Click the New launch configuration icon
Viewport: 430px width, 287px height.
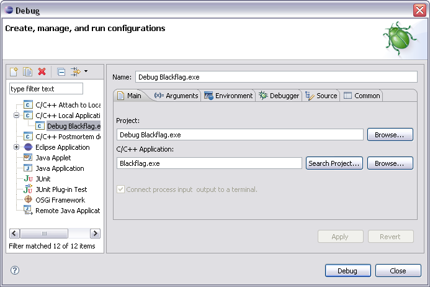point(14,71)
